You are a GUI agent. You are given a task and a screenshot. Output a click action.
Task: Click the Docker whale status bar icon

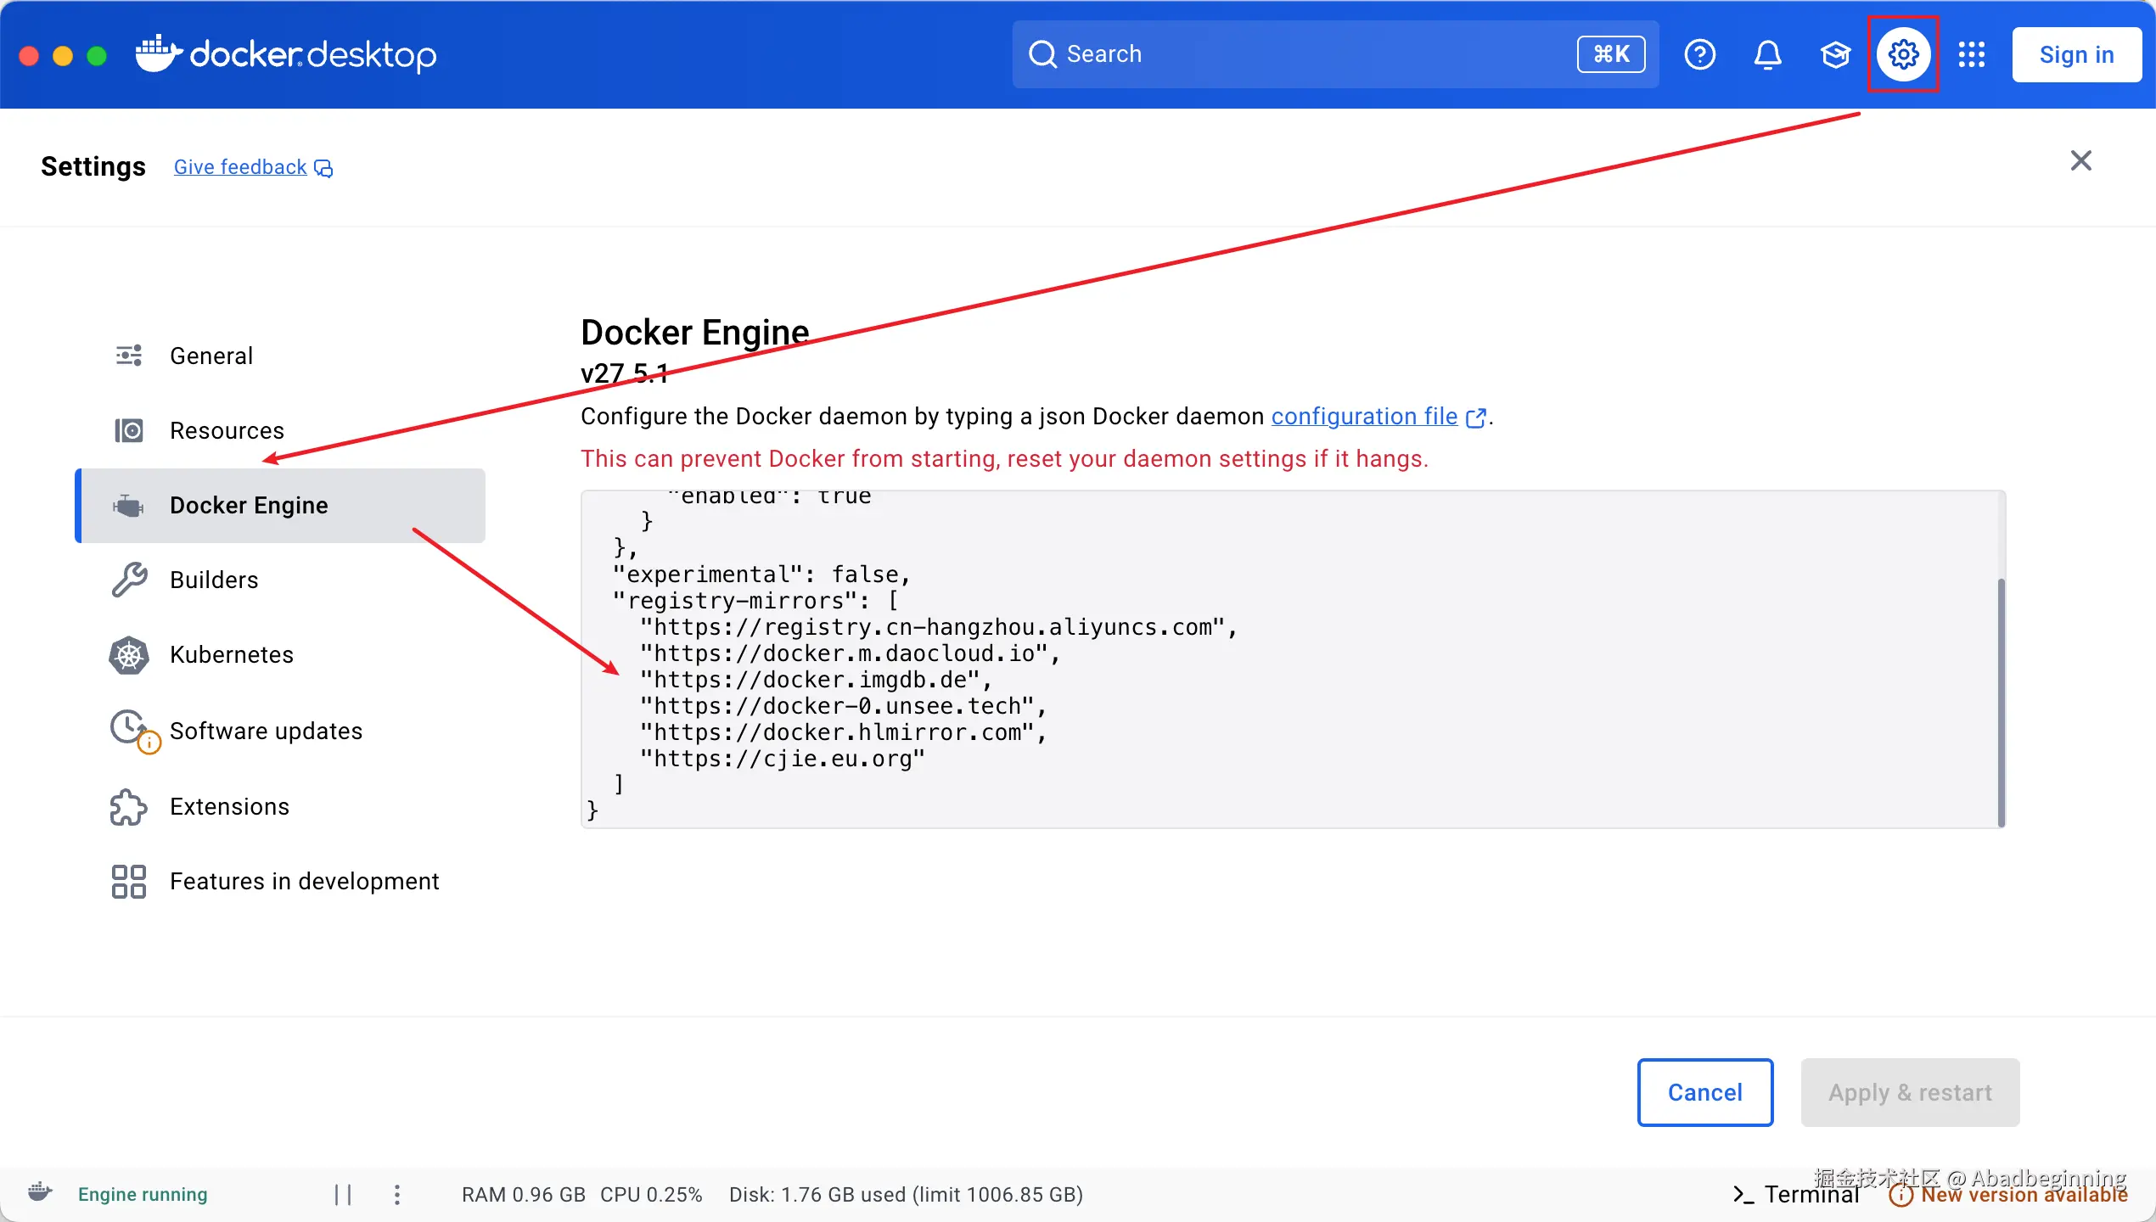[x=40, y=1192]
